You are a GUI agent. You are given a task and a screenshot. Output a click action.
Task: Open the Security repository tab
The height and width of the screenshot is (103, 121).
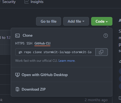coord(9,2)
